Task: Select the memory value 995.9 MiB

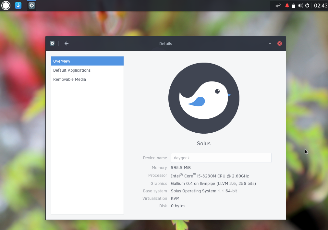Action: [x=181, y=168]
